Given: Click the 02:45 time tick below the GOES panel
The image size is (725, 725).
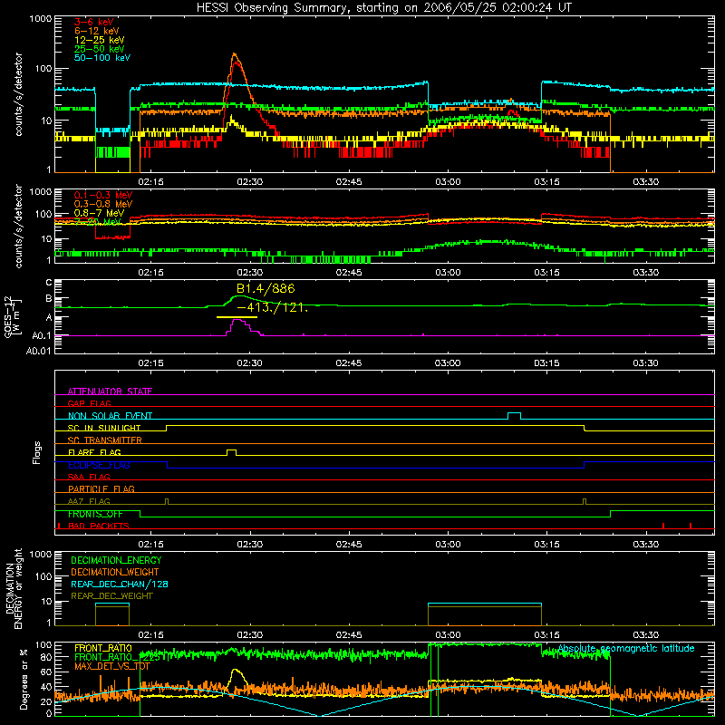Looking at the screenshot, I should click(x=349, y=363).
